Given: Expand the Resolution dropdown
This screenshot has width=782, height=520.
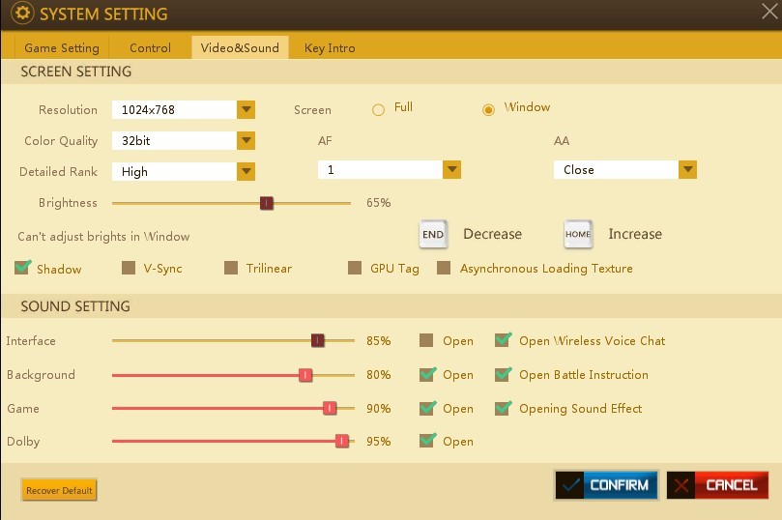Looking at the screenshot, I should click(246, 110).
